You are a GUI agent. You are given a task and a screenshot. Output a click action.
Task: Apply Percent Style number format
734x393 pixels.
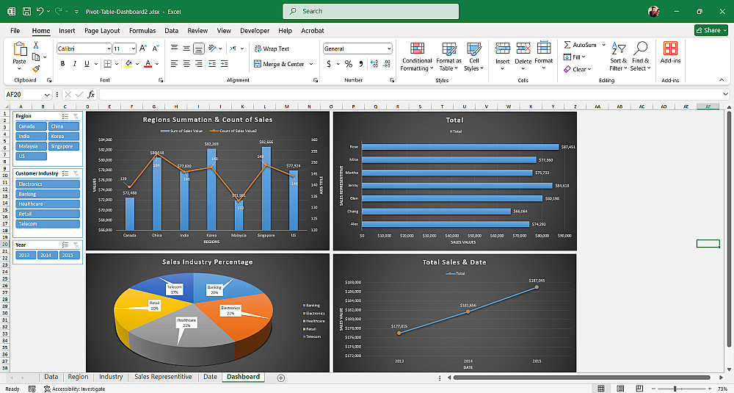[x=348, y=64]
